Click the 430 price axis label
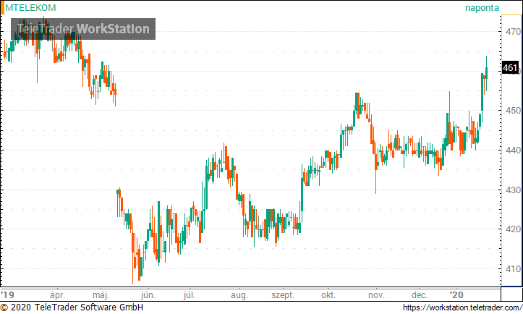Image resolution: width=523 pixels, height=314 pixels. tap(513, 190)
